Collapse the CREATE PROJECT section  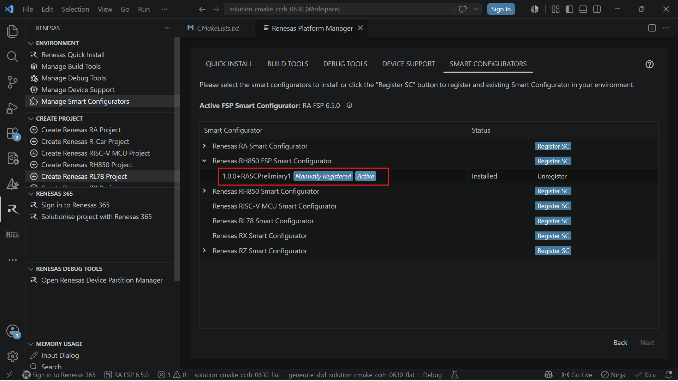point(31,119)
